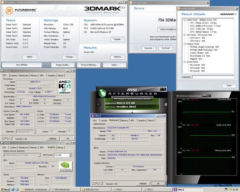
Task: Collapse the Sound Tests tree node
Action: coord(185,62)
